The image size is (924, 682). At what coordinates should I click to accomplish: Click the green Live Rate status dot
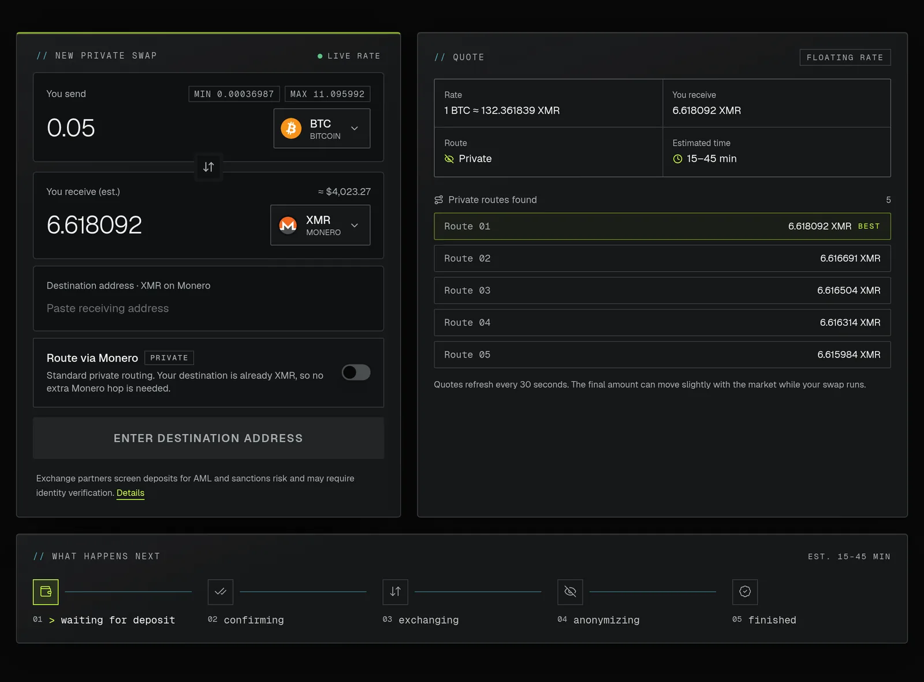pyautogui.click(x=320, y=56)
